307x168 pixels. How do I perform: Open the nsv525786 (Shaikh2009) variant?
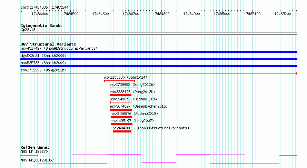point(43,63)
